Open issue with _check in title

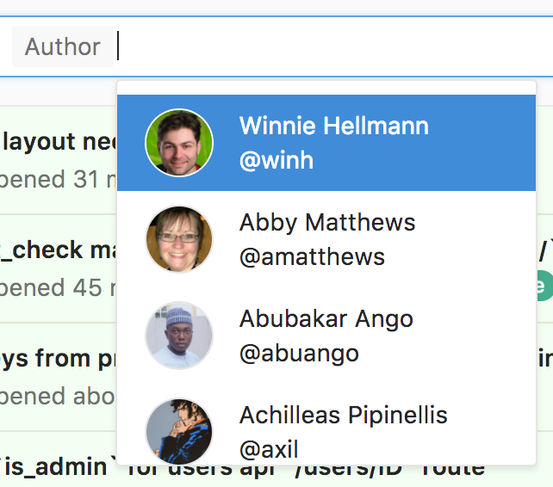click(59, 250)
